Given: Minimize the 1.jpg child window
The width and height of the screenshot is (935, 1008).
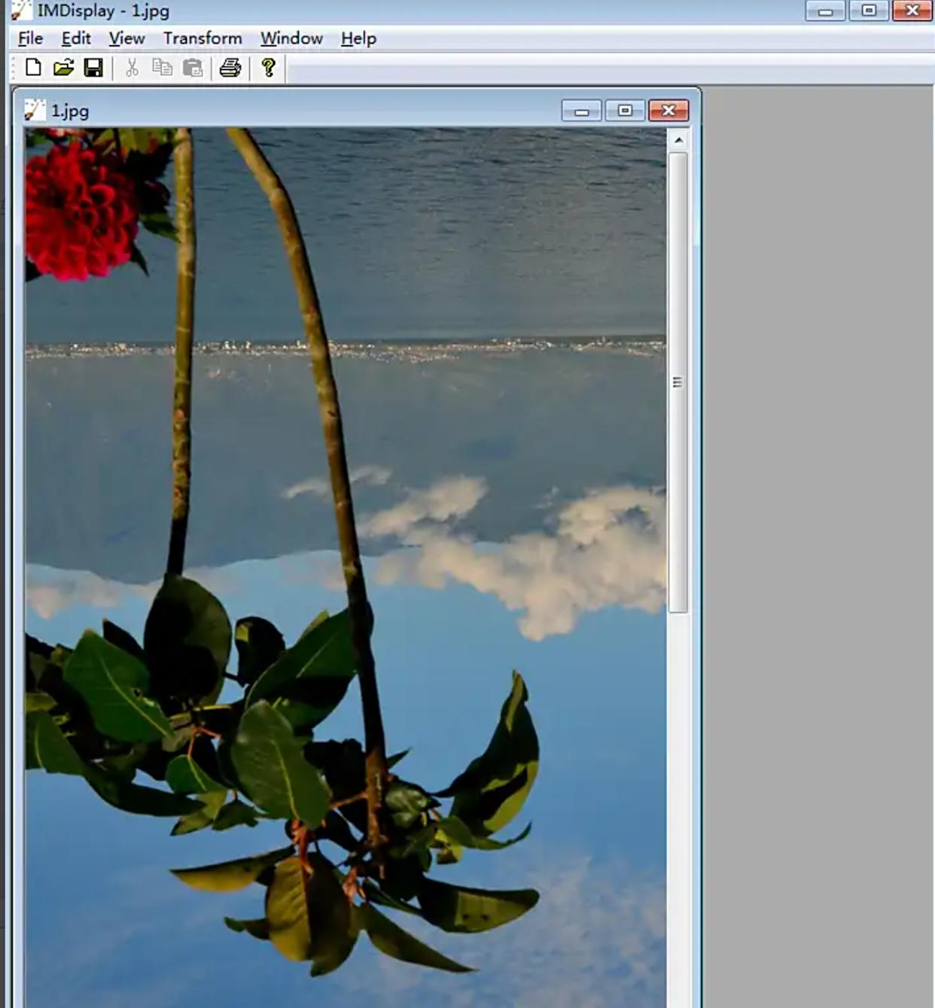Looking at the screenshot, I should (581, 111).
